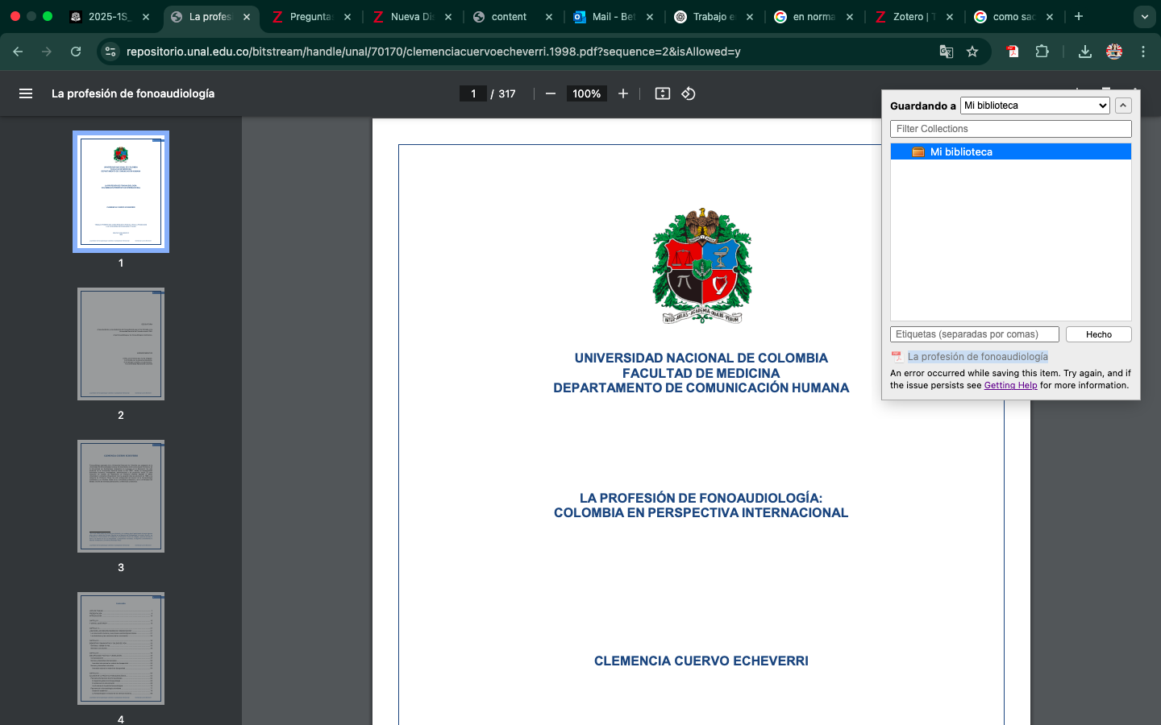Click the 100% zoom level field
The width and height of the screenshot is (1161, 725).
point(586,93)
